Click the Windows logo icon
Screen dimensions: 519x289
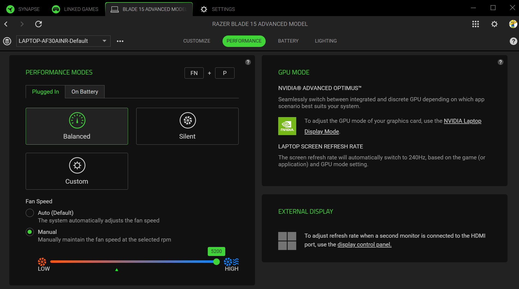(287, 241)
